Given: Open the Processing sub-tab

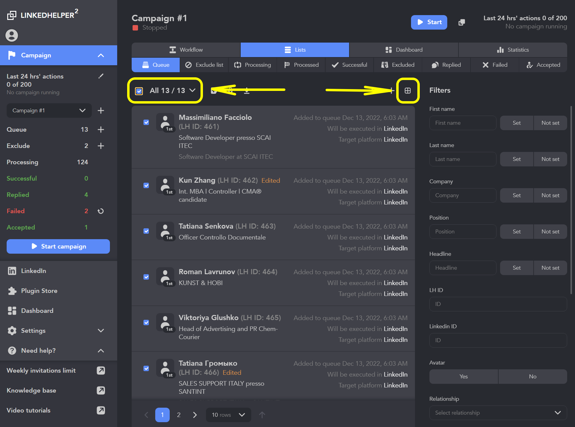Looking at the screenshot, I should coord(253,65).
